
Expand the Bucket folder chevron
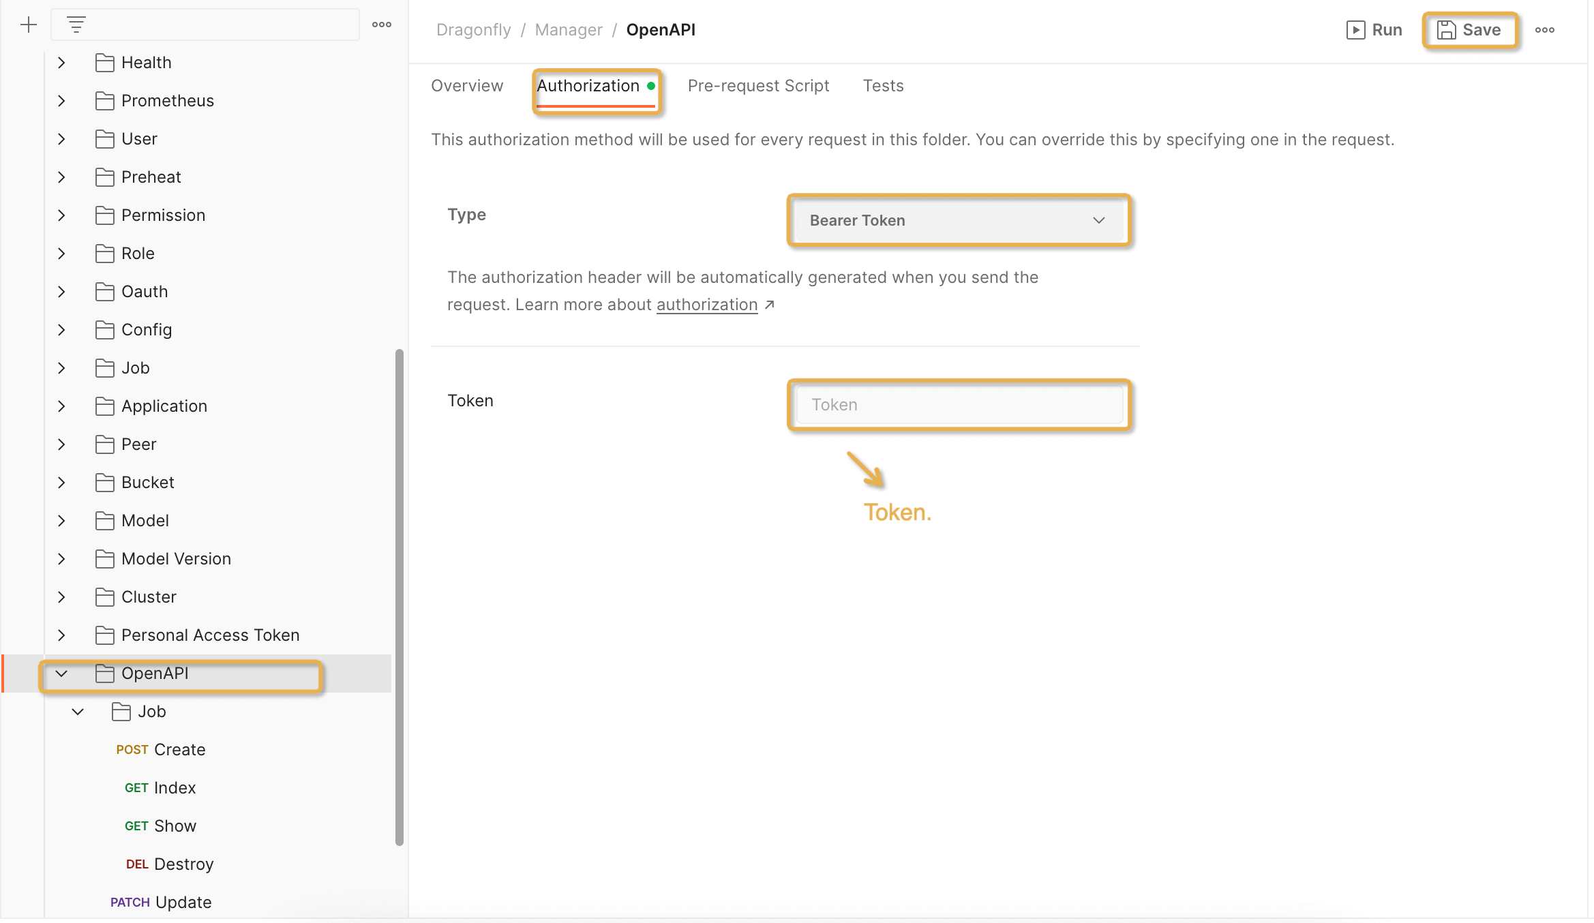coord(61,483)
